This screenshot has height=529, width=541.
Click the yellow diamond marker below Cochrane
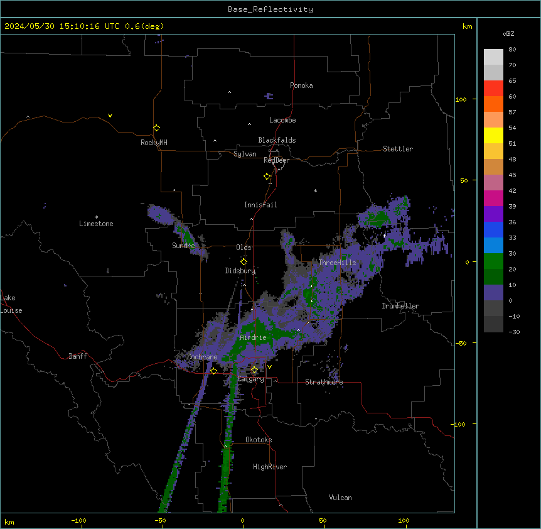coord(213,371)
